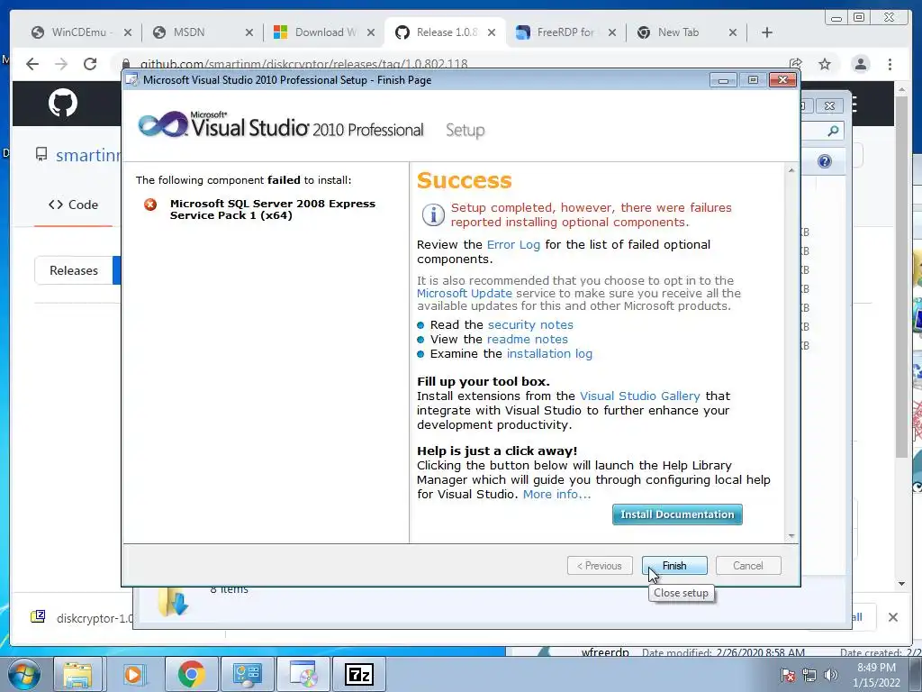
Task: Click Chrome back arrow
Action: [32, 64]
